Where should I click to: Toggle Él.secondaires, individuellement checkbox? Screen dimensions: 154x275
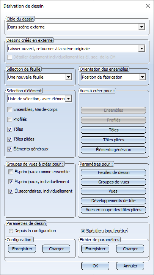coord(11,191)
